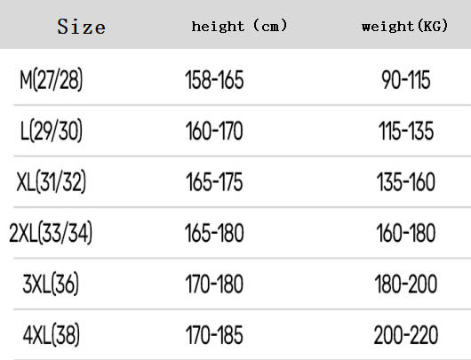The image size is (471, 360).
Task: Click the 165-180 height value
Action: [214, 233]
